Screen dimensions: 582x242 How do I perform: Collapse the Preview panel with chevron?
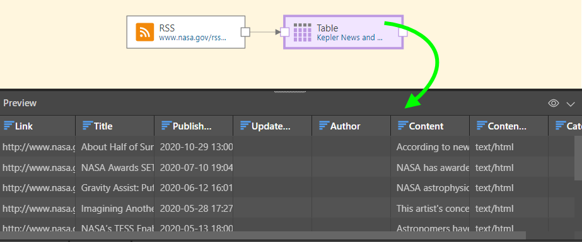point(571,104)
